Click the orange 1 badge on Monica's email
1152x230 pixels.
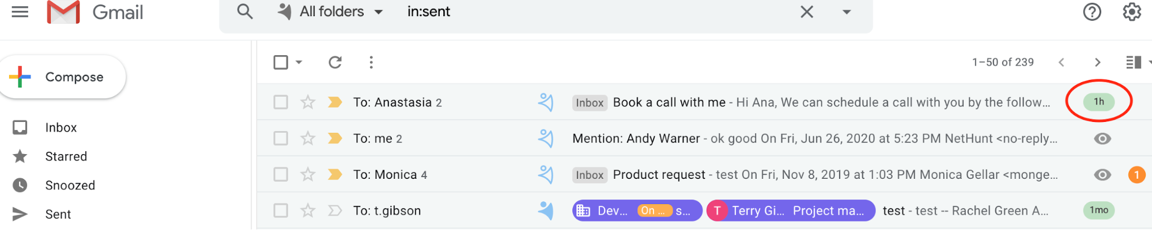pos(1136,174)
